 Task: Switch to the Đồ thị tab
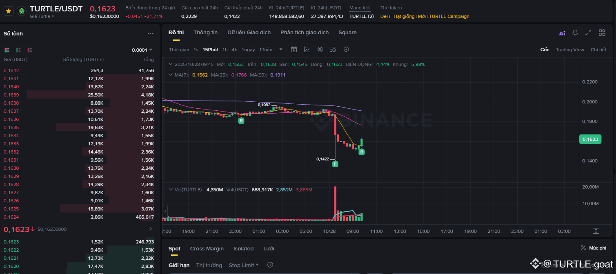tap(176, 32)
